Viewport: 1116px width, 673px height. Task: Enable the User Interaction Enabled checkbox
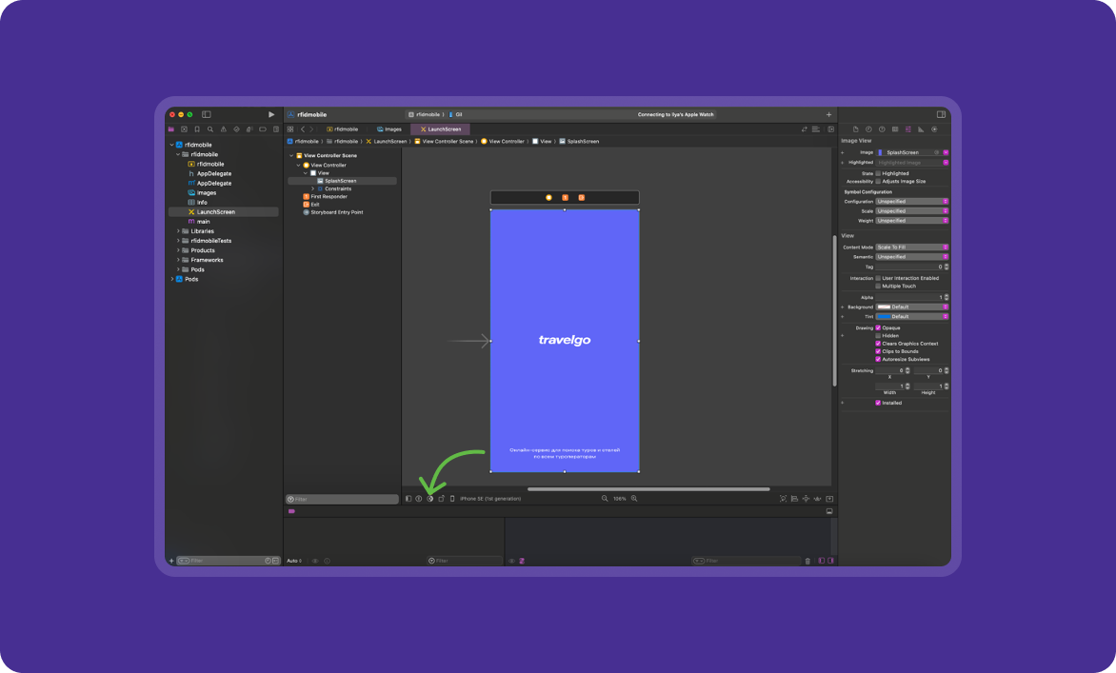[878, 278]
